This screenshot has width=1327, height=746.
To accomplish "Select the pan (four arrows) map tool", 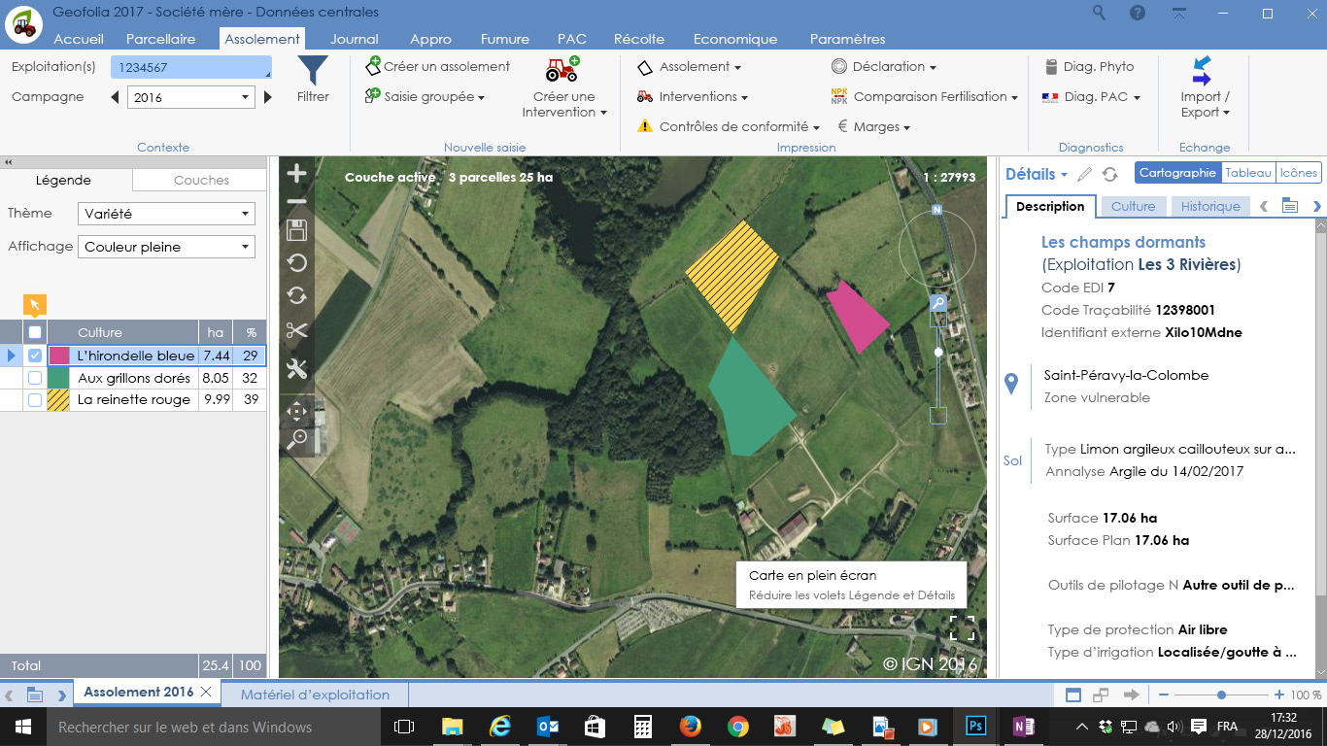I will 297,411.
